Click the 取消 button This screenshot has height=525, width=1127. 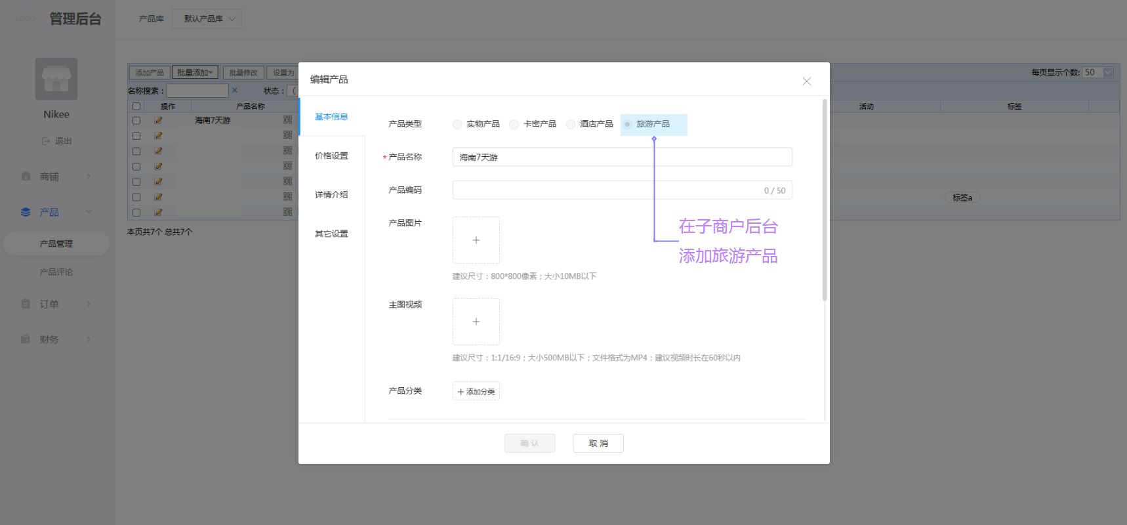pyautogui.click(x=598, y=444)
